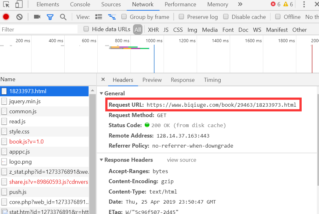Screen dimensions: 319x214
Task: Filter requests by XHR type
Action: 153,30
